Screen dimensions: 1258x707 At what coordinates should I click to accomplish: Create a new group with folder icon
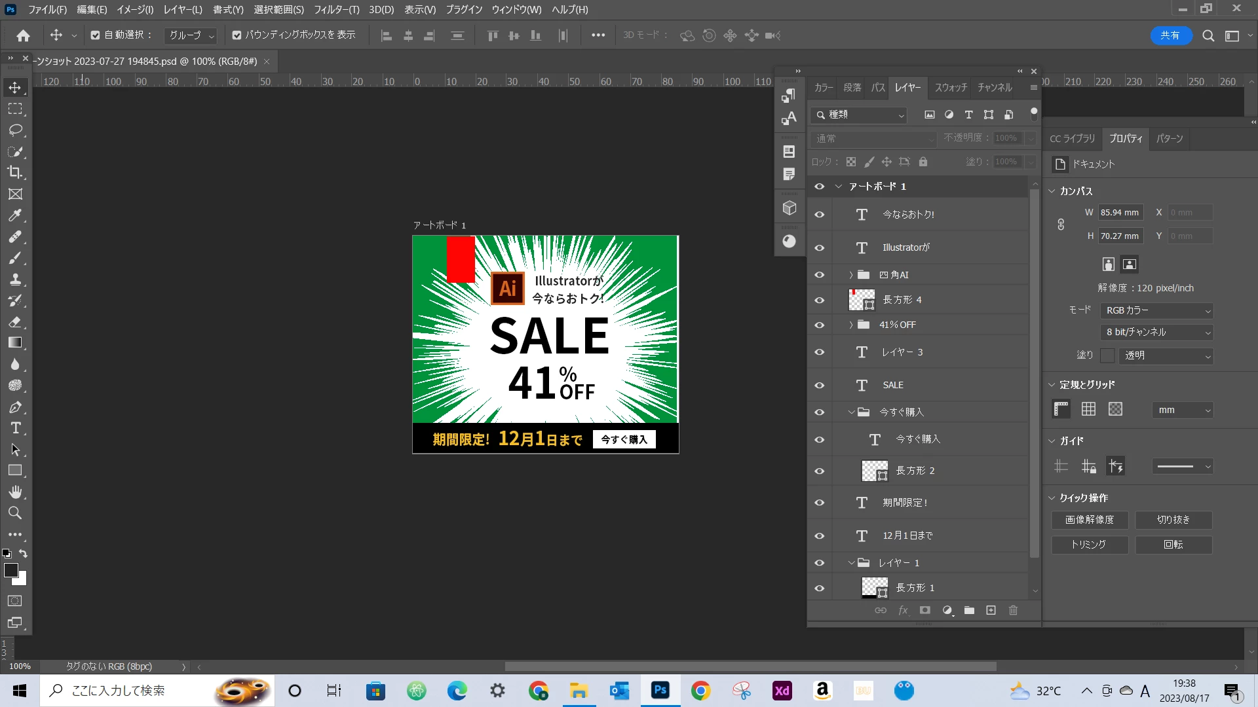point(969,610)
